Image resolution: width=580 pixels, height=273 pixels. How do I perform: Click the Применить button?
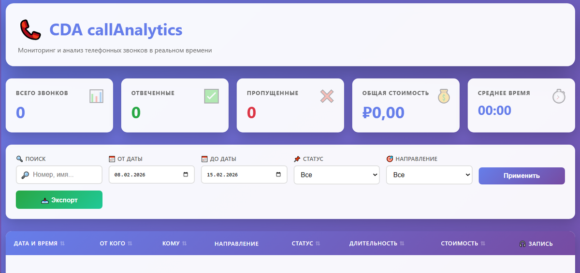tap(522, 176)
